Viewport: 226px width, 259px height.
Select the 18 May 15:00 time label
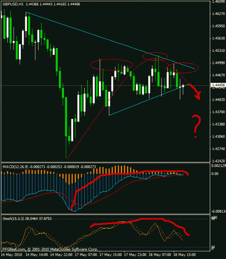tap(184, 254)
